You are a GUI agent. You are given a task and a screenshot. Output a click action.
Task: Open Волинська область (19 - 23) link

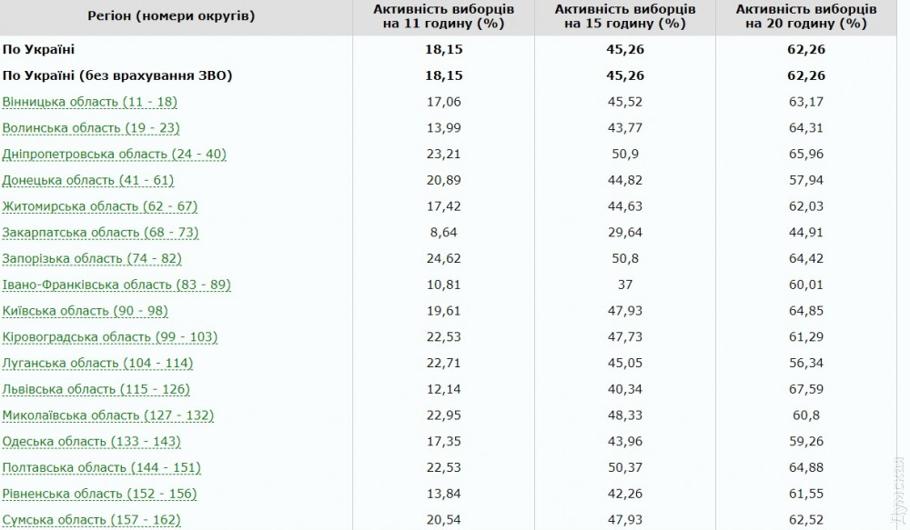click(89, 128)
